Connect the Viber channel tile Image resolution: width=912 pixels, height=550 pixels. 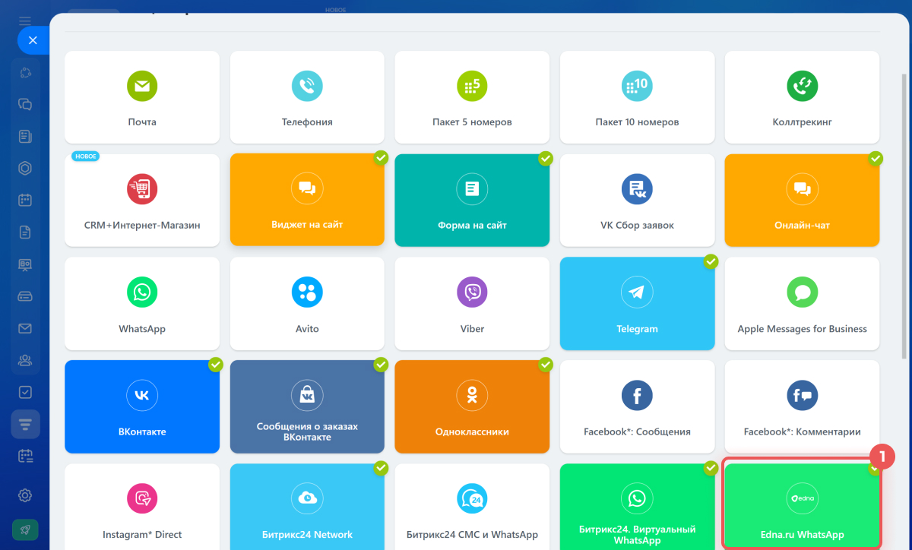pyautogui.click(x=472, y=303)
